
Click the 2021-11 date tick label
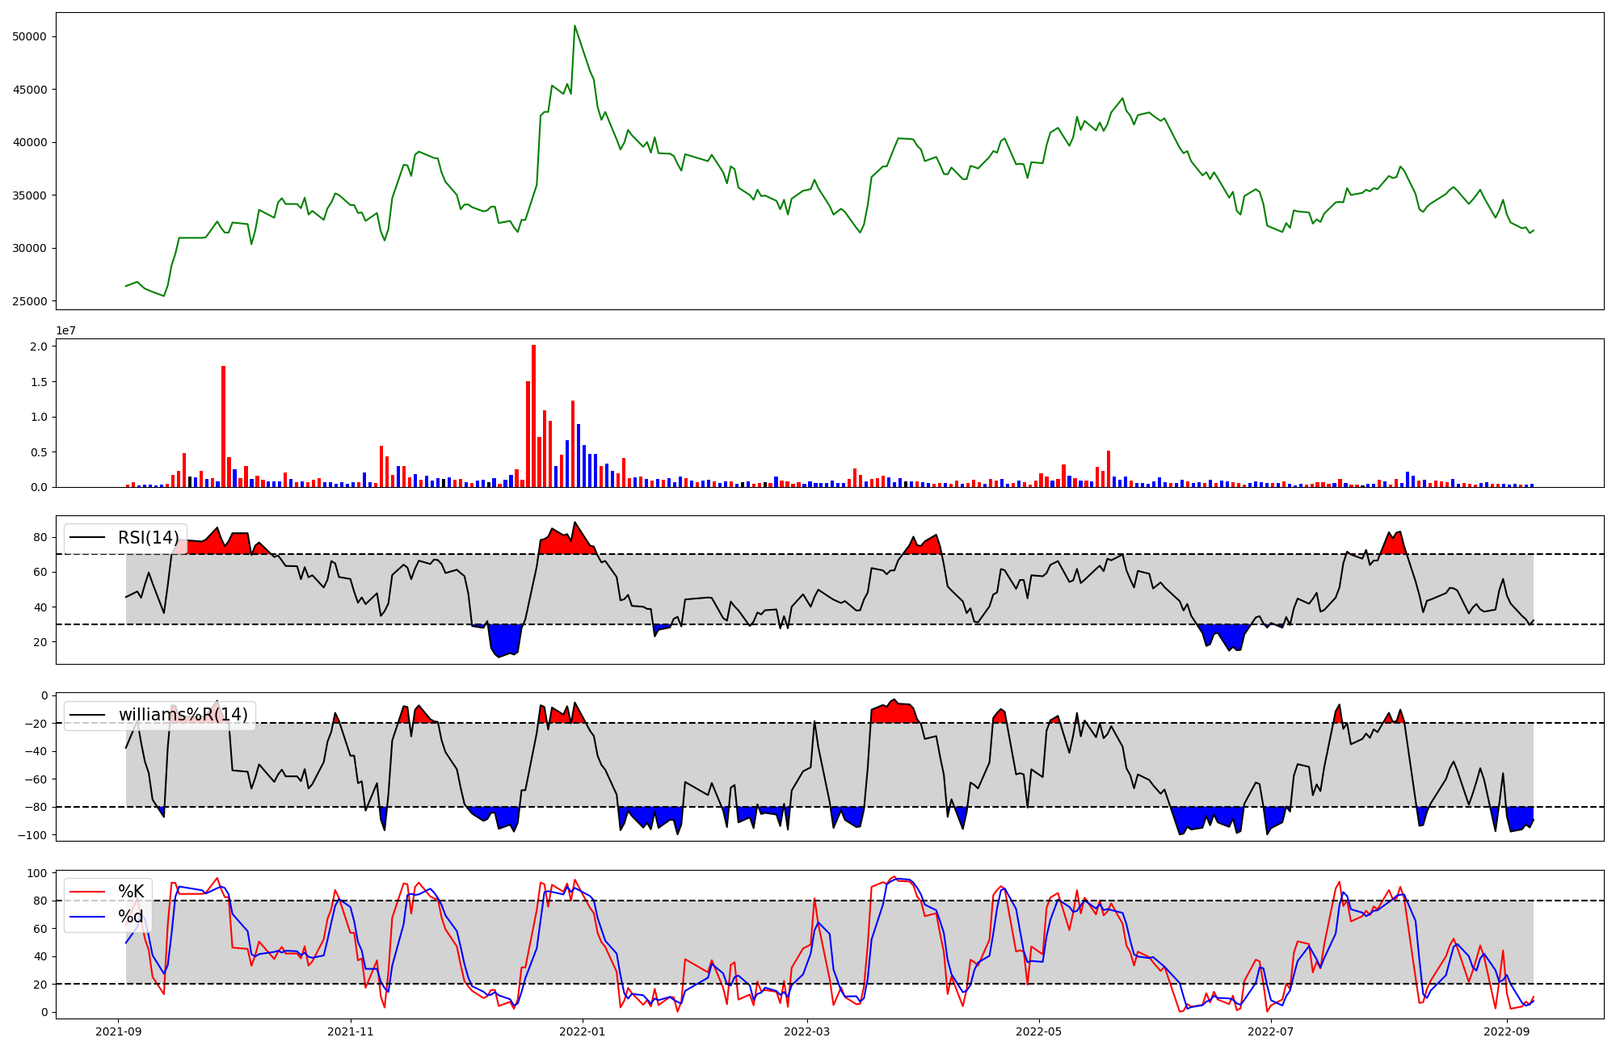coord(351,1031)
